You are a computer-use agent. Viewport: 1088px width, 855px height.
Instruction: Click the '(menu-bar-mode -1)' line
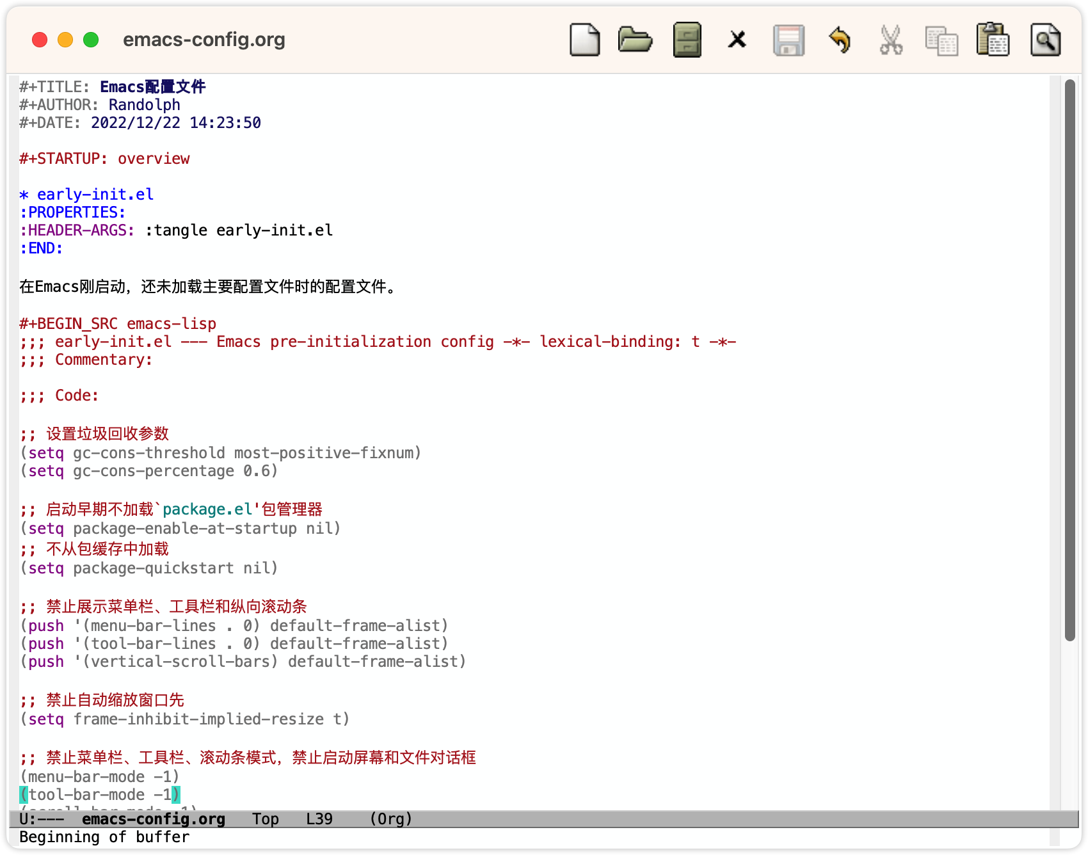[100, 777]
